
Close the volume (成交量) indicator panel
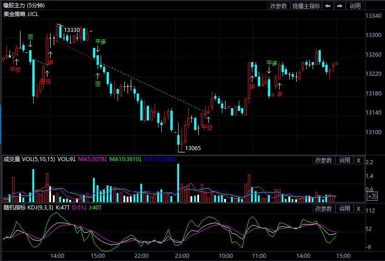point(358,160)
